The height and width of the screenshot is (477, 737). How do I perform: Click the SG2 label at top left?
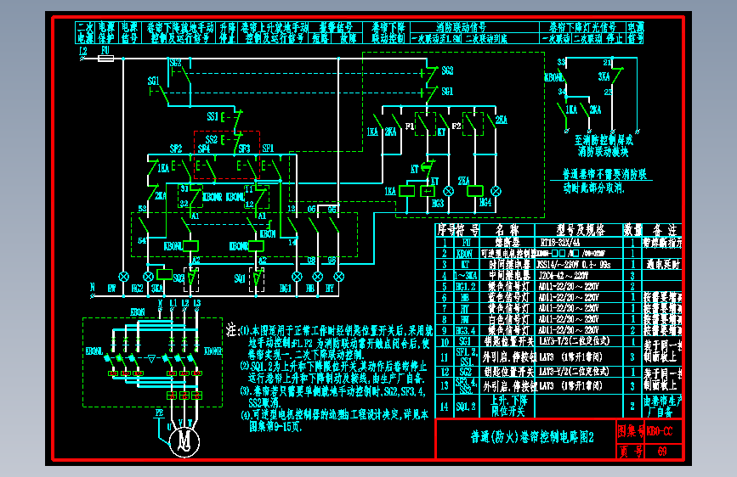(175, 63)
